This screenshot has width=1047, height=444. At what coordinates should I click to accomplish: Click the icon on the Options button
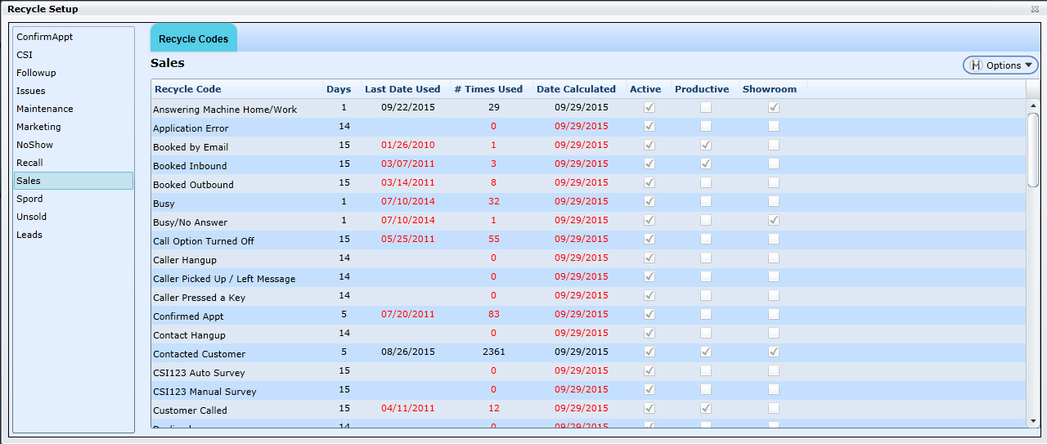pyautogui.click(x=976, y=65)
